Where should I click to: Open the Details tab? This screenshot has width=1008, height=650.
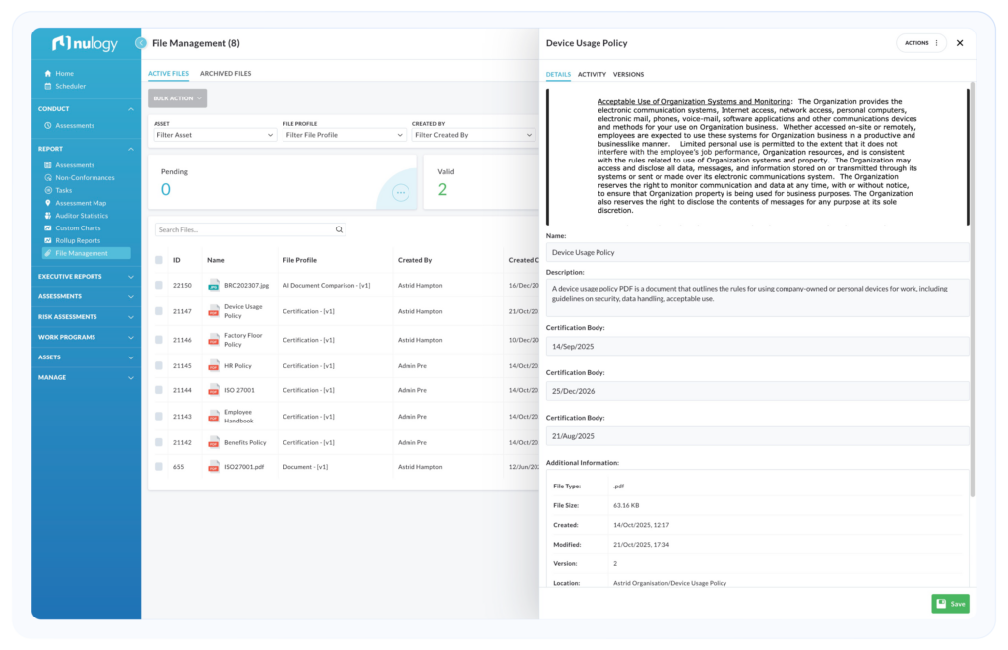pos(558,75)
